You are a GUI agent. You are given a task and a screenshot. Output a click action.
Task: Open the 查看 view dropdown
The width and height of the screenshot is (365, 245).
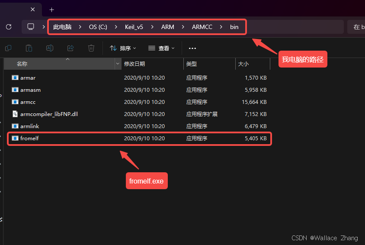(x=161, y=48)
